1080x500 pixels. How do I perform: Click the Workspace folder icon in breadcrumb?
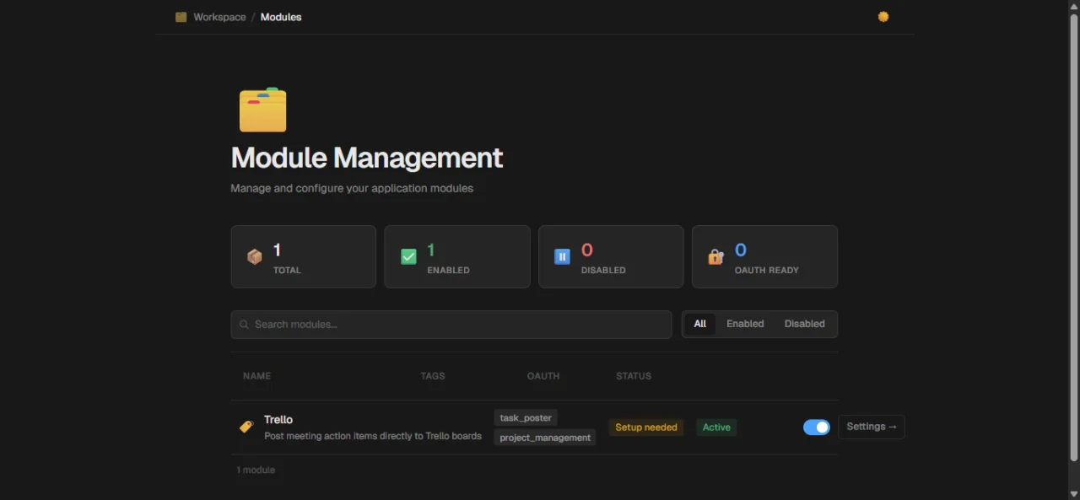[x=181, y=17]
